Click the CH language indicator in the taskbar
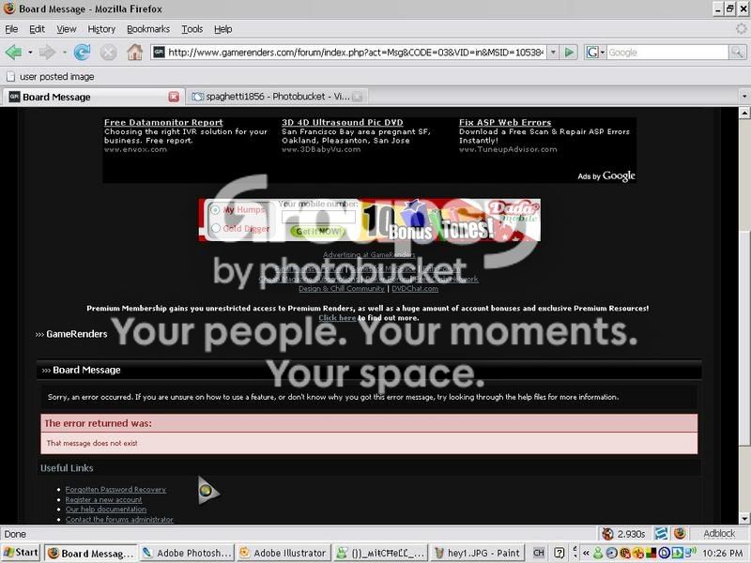The image size is (751, 563). (538, 553)
